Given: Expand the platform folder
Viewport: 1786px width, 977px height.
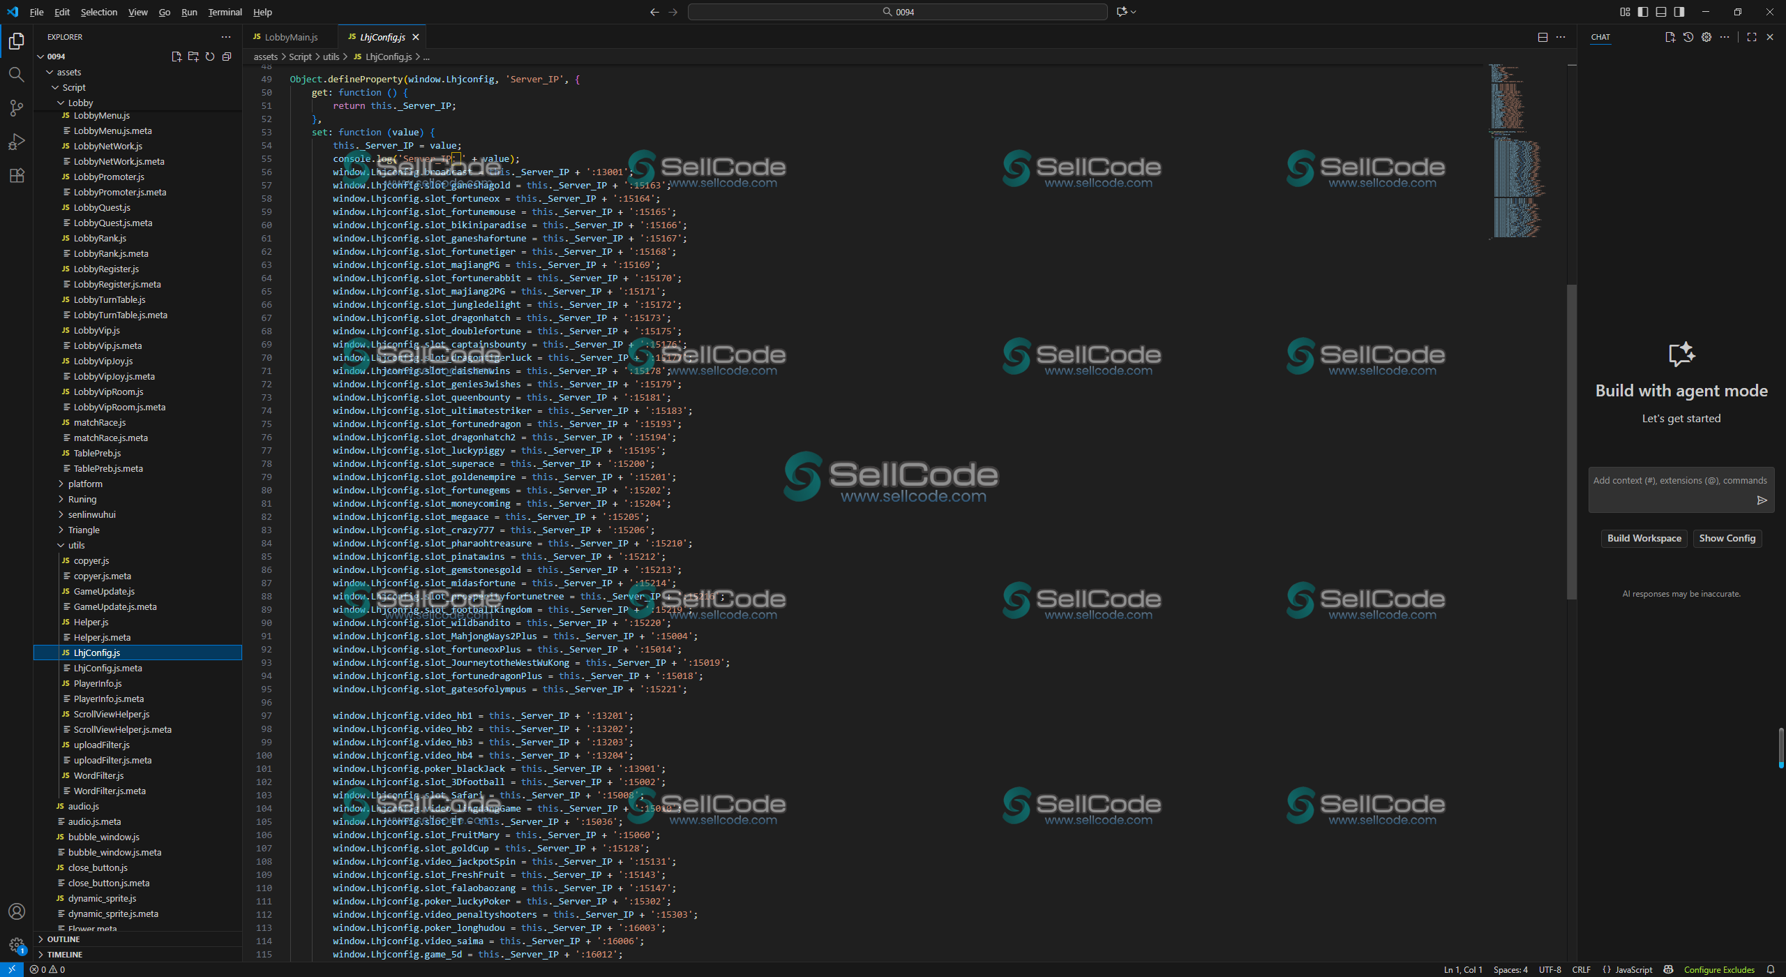Looking at the screenshot, I should tap(85, 484).
